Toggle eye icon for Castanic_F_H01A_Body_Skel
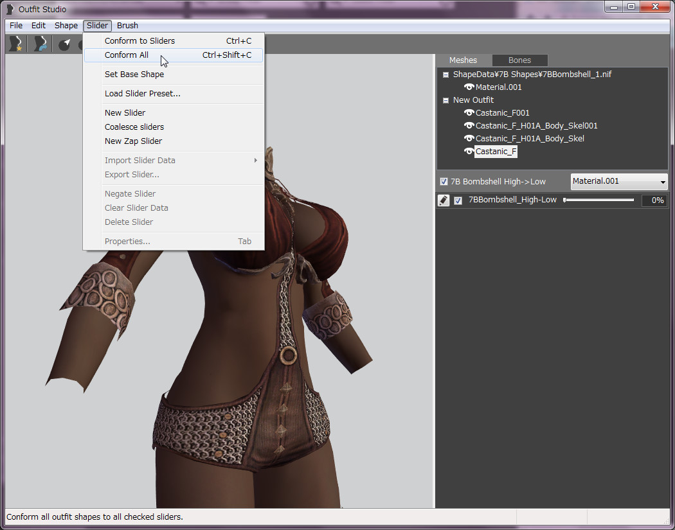Screen dimensions: 675x530 469,139
